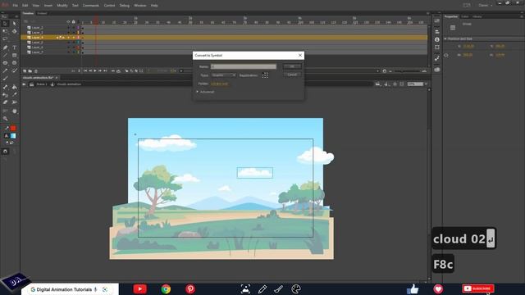Click the Onion Skin icon in timeline
Image resolution: width=525 pixels, height=295 pixels.
tap(126, 71)
